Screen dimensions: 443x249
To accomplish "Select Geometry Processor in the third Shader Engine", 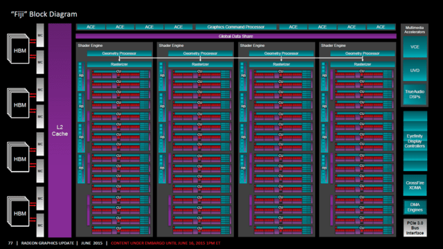I will pos(282,53).
